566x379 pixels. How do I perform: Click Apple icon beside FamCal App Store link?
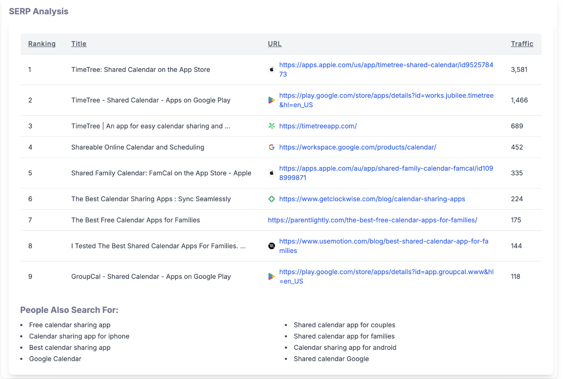272,173
